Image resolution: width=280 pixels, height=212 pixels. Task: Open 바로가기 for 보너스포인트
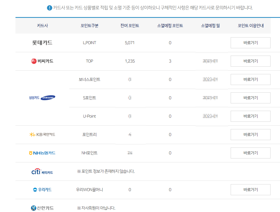tap(250, 79)
